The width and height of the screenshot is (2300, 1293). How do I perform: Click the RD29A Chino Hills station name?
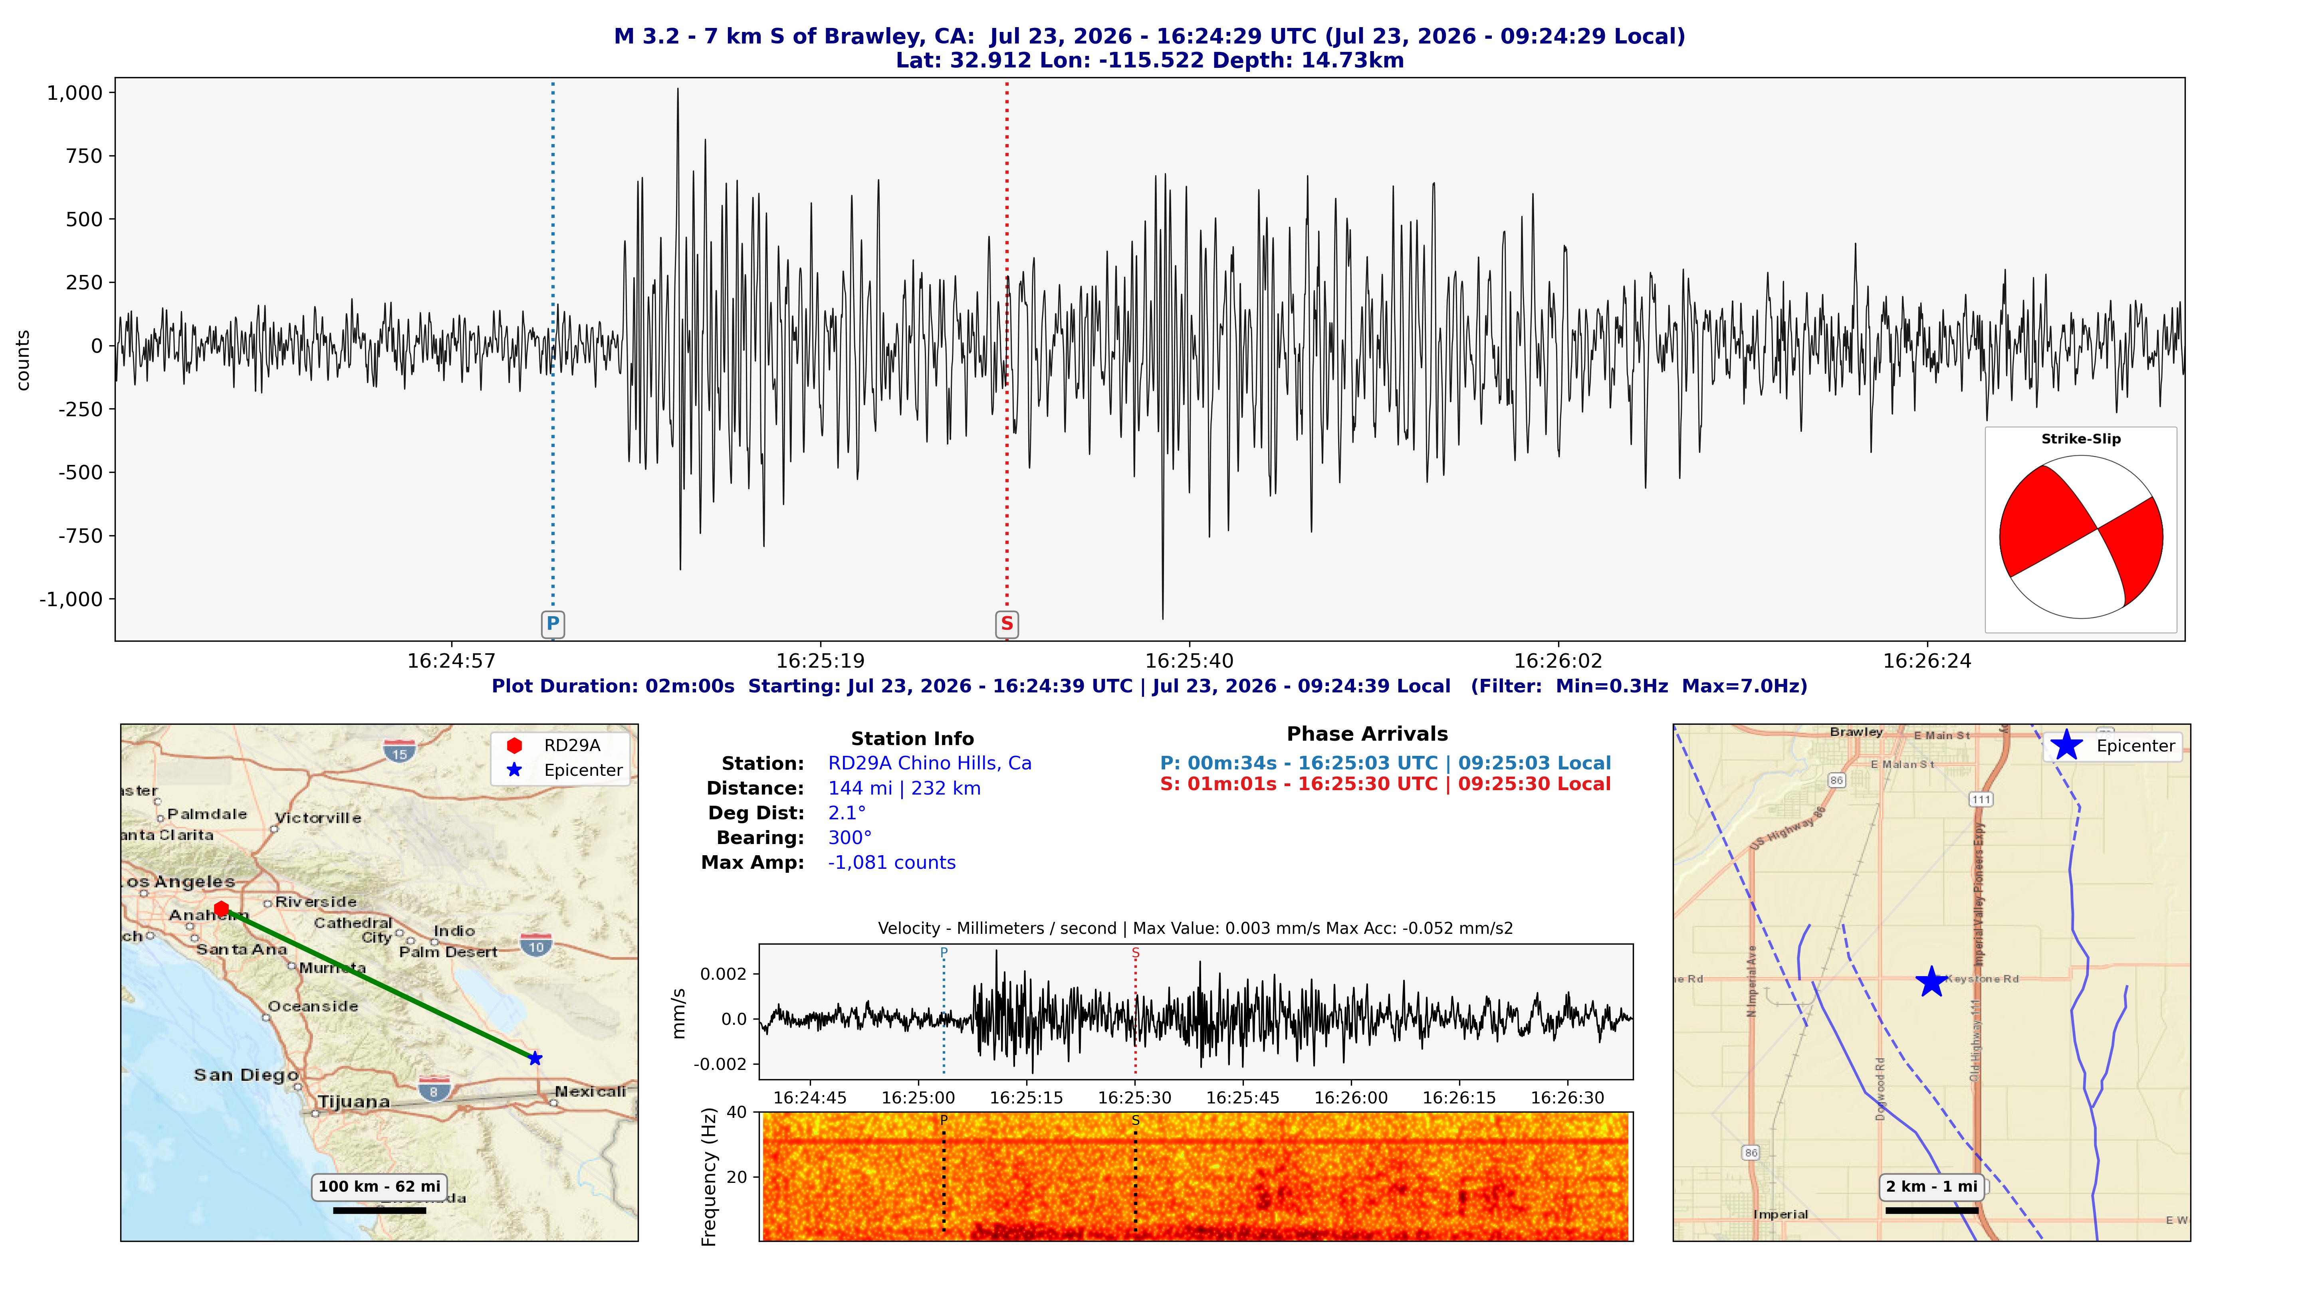click(930, 764)
